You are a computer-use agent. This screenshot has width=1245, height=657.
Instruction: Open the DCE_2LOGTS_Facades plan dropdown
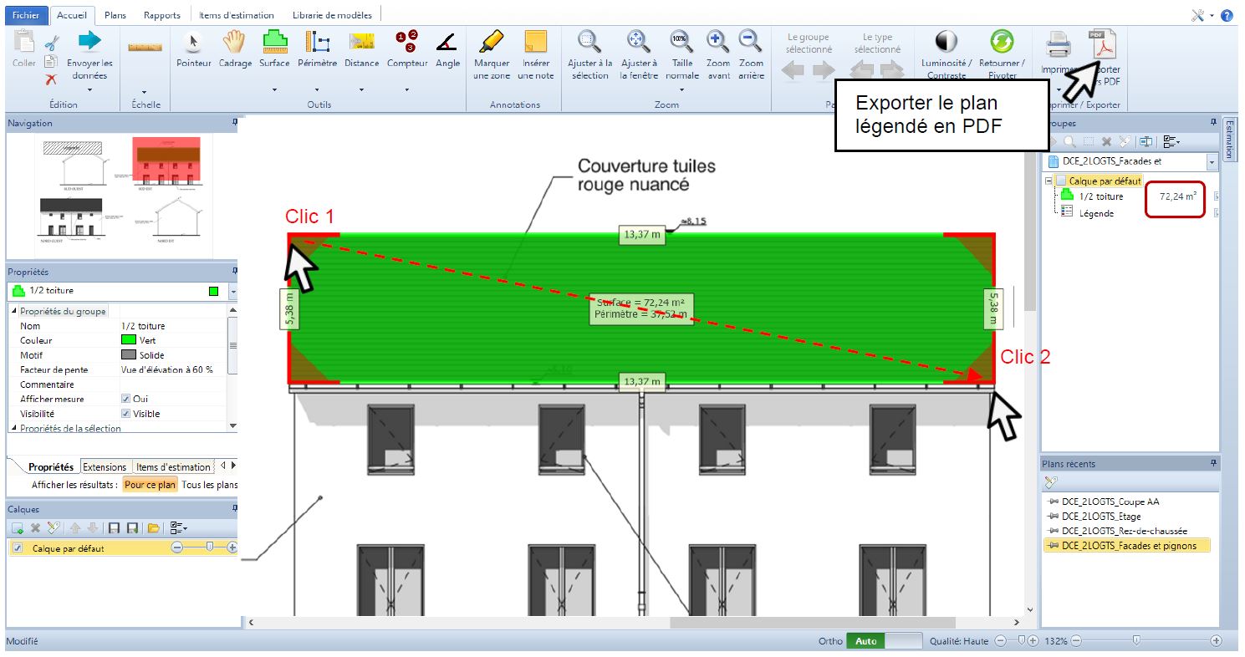coord(1212,162)
